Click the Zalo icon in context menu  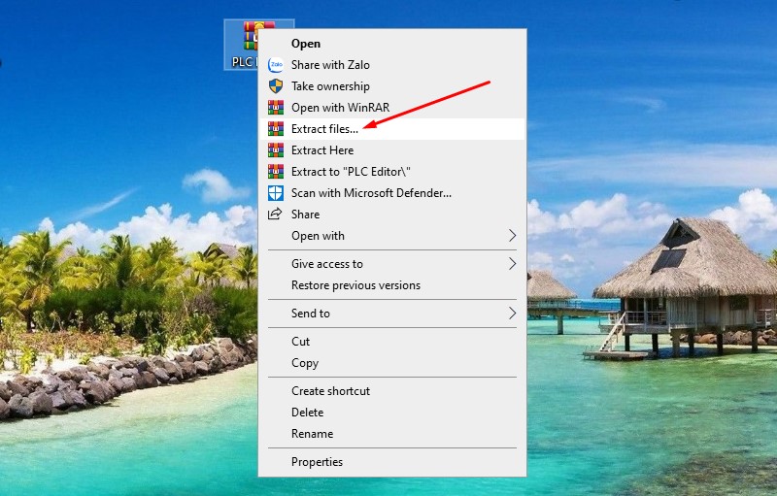[276, 65]
